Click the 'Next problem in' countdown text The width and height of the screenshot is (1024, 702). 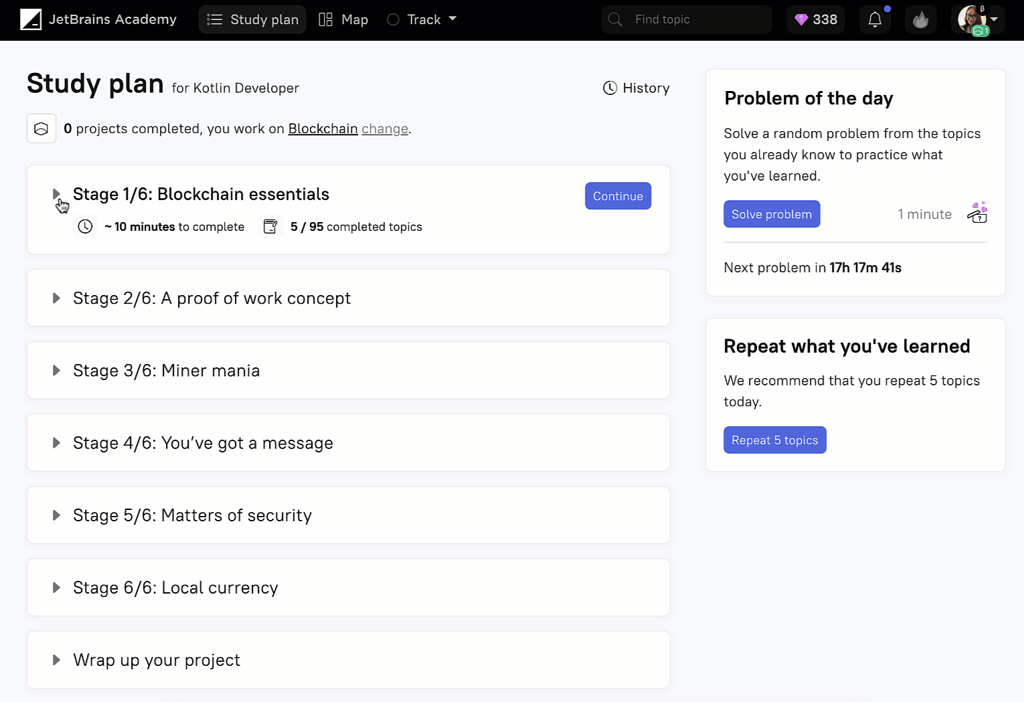click(813, 268)
